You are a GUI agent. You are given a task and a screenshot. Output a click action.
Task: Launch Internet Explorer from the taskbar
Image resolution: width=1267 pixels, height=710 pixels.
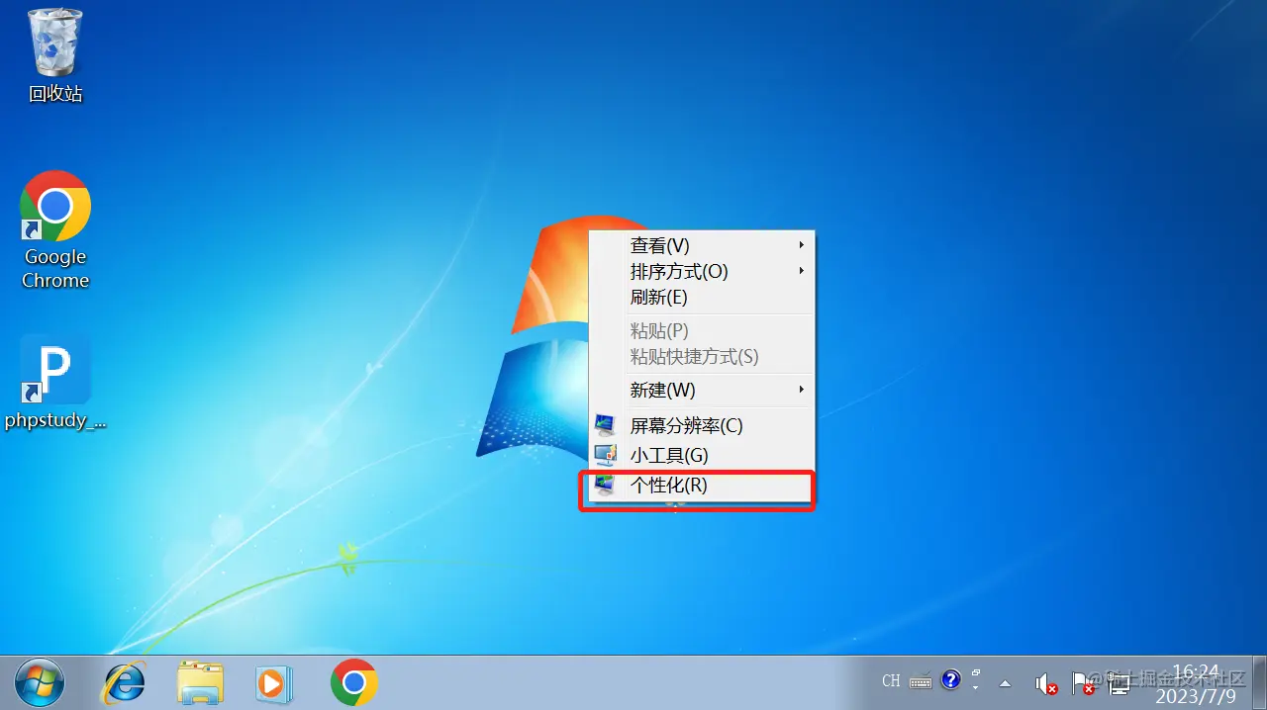coord(126,682)
